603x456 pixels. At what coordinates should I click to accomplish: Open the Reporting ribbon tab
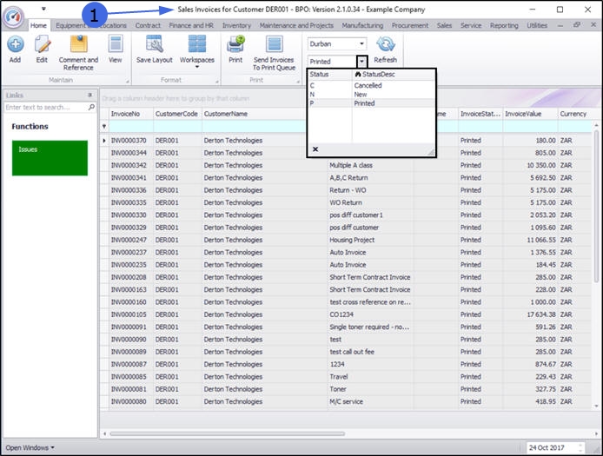pos(504,25)
